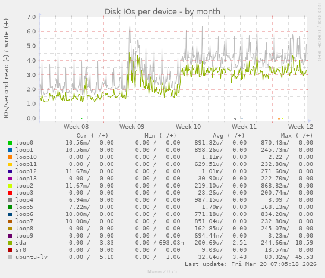Click the IOs/second y-axis title
This screenshot has width=325, height=278.
6,68
